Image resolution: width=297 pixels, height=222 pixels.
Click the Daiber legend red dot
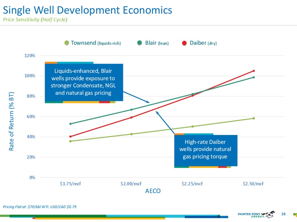pos(184,43)
